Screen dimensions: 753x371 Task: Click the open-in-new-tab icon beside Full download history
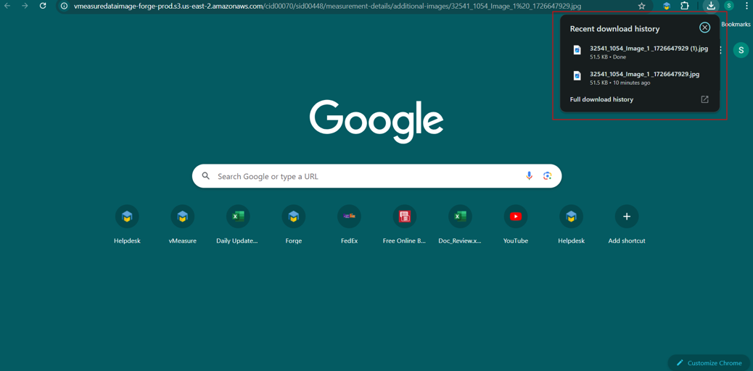point(704,99)
